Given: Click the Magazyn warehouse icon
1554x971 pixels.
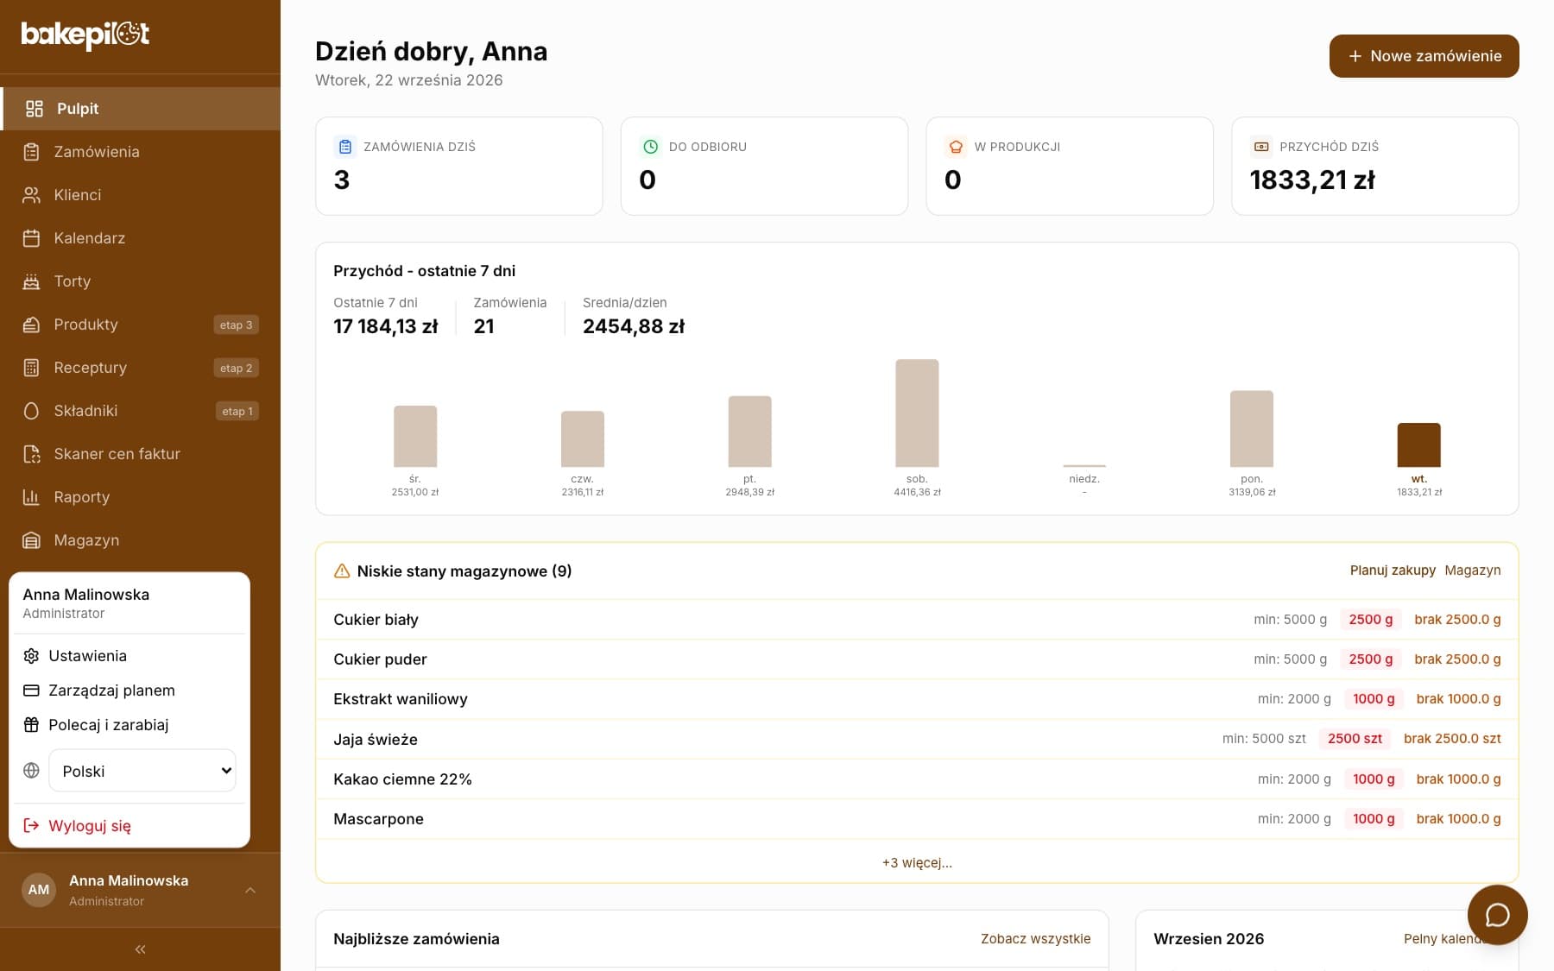Looking at the screenshot, I should [31, 540].
